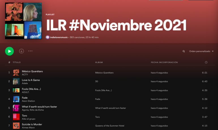
Task: Open the What if earth would turn faster album
Action: pos(110,108)
